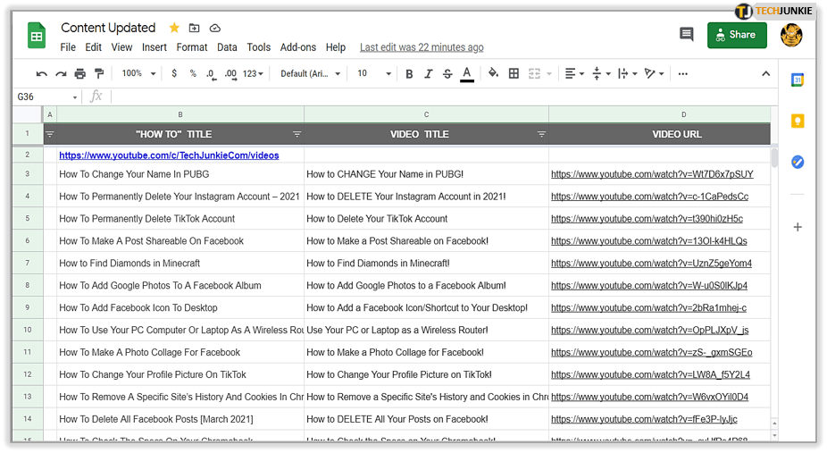Toggle strikethrough formatting
This screenshot has height=453, width=827.
pos(447,74)
